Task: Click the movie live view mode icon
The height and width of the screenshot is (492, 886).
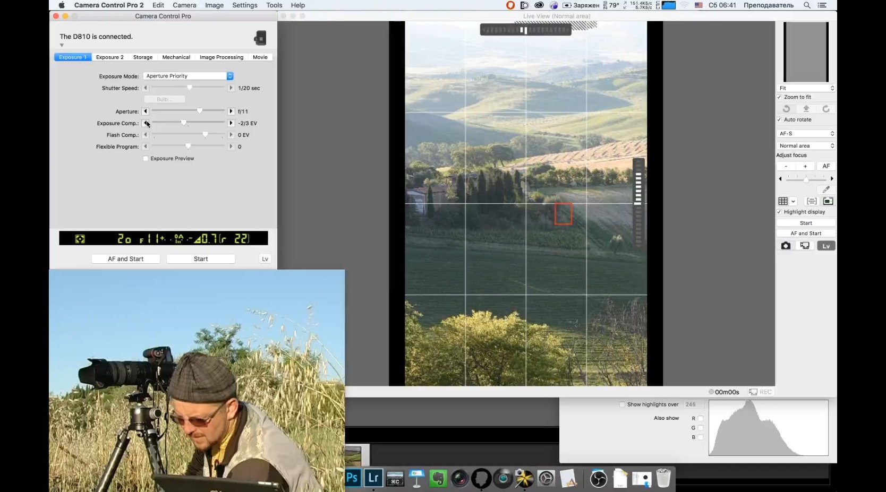Action: (805, 246)
